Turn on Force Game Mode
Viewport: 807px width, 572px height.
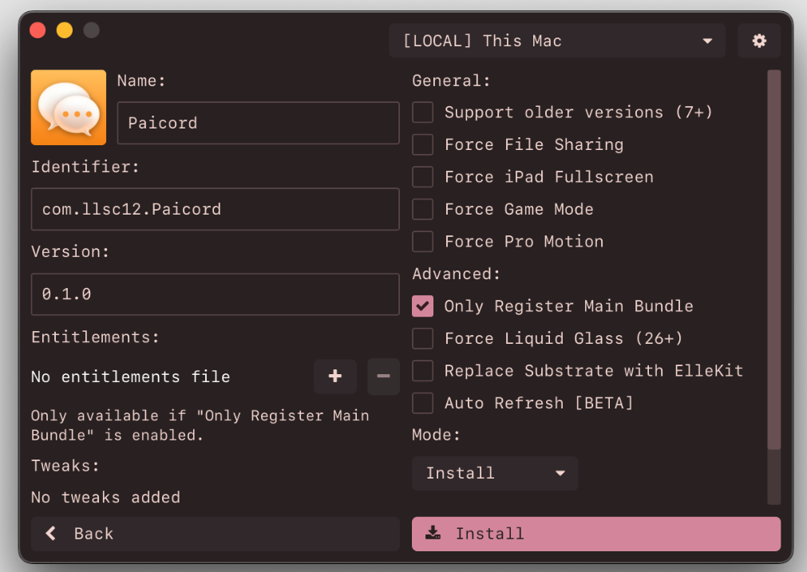pos(423,209)
